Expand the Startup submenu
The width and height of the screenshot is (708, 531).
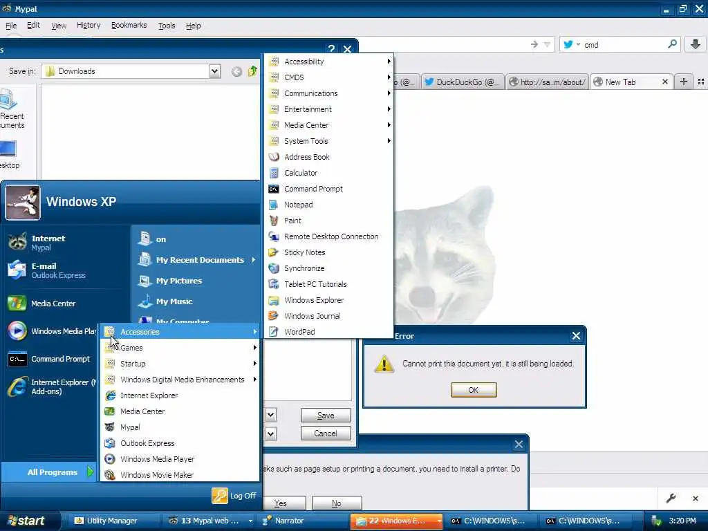tap(180, 364)
